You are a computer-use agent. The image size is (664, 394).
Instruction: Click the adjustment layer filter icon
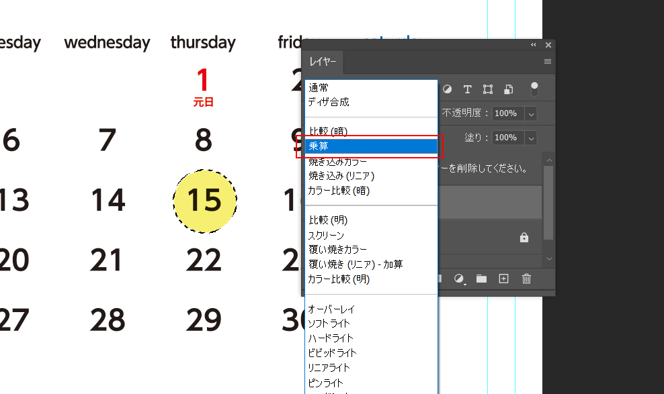pyautogui.click(x=447, y=89)
